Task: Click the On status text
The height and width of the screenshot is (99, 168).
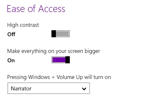Action: point(11,60)
